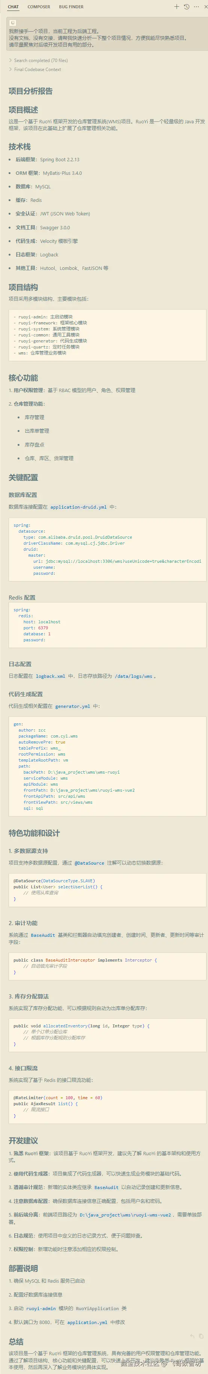Start a new chat with plus icon
This screenshot has width=208, height=1374.
(177, 7)
